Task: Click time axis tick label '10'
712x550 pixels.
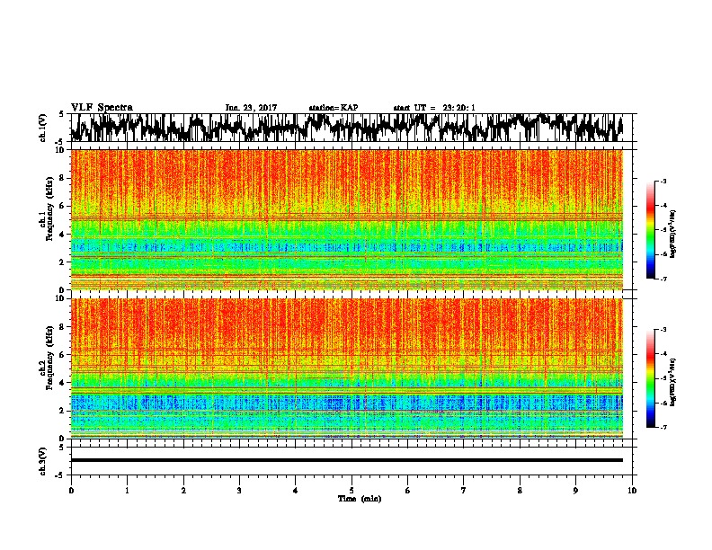Action: [x=632, y=490]
